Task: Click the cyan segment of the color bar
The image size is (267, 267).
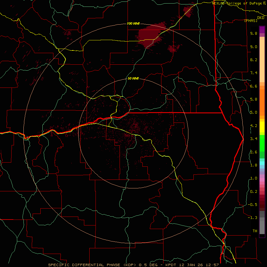Action: point(262,163)
